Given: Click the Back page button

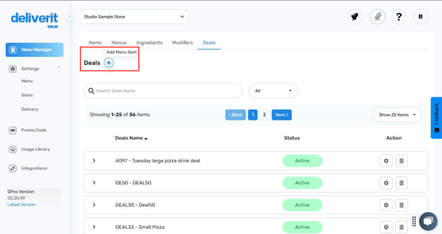Looking at the screenshot, I should pos(235,114).
